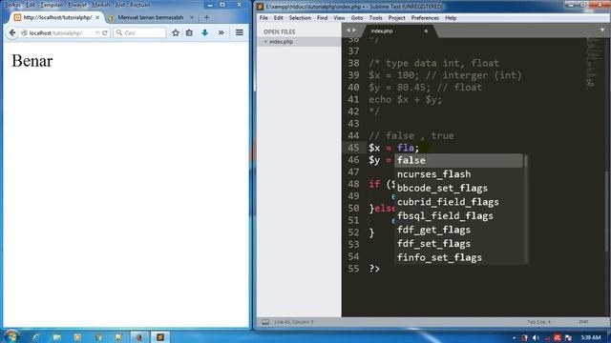This screenshot has height=343, width=611.
Task: Open volume speaker icon in tray
Action: (537, 337)
